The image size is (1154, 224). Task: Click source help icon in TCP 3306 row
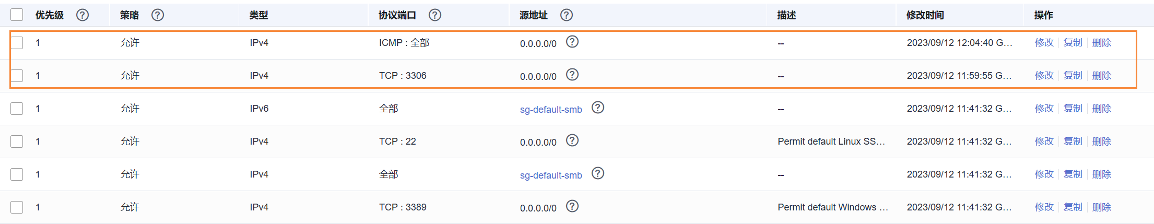(572, 75)
